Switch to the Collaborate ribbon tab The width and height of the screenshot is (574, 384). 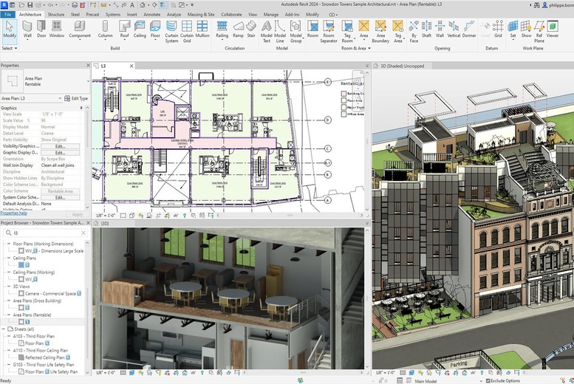click(x=231, y=14)
